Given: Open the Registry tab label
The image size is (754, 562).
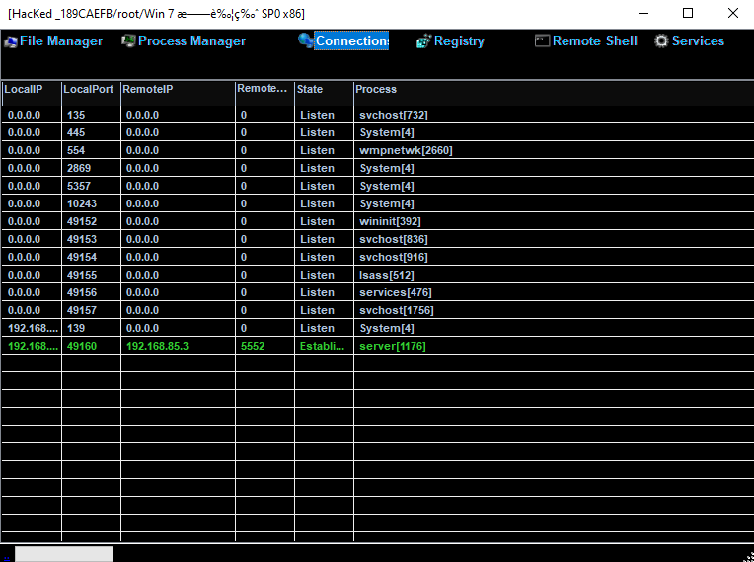Looking at the screenshot, I should [x=459, y=41].
